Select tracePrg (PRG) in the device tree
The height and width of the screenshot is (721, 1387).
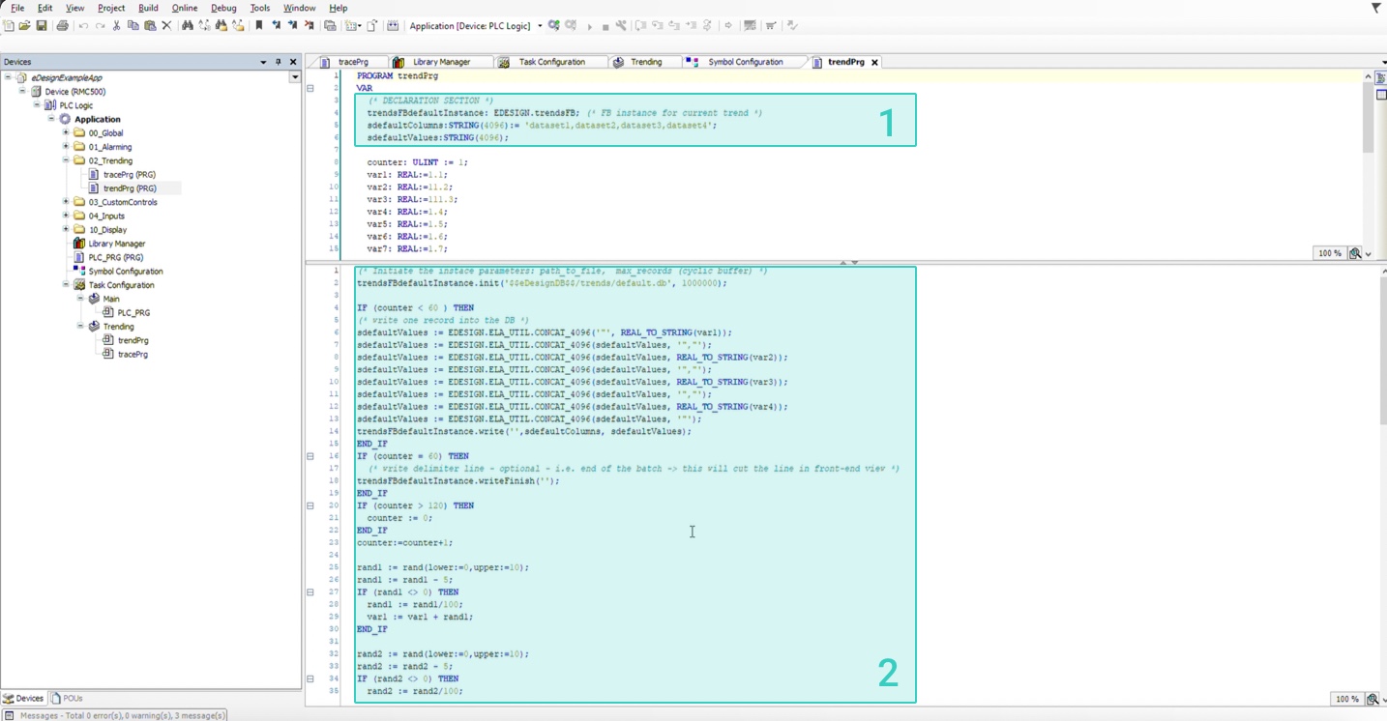130,175
